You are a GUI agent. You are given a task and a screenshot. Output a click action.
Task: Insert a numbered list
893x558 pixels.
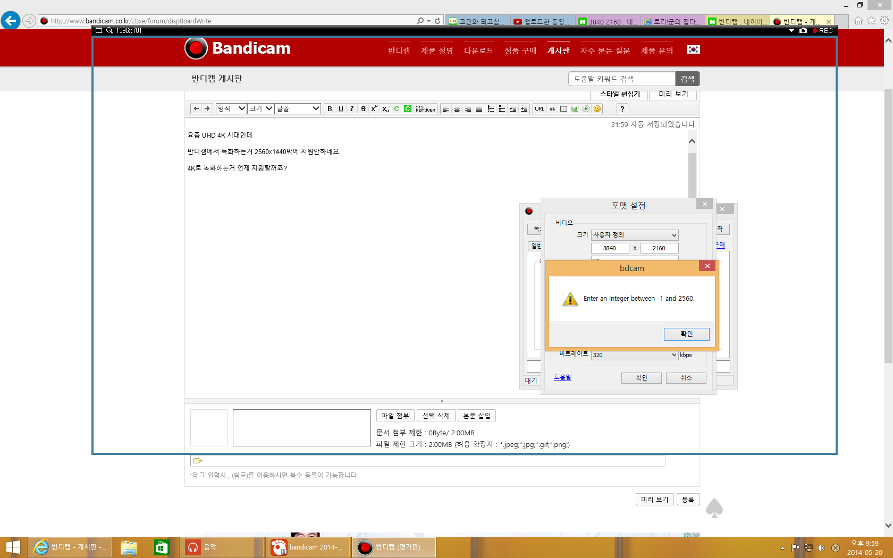click(x=491, y=108)
